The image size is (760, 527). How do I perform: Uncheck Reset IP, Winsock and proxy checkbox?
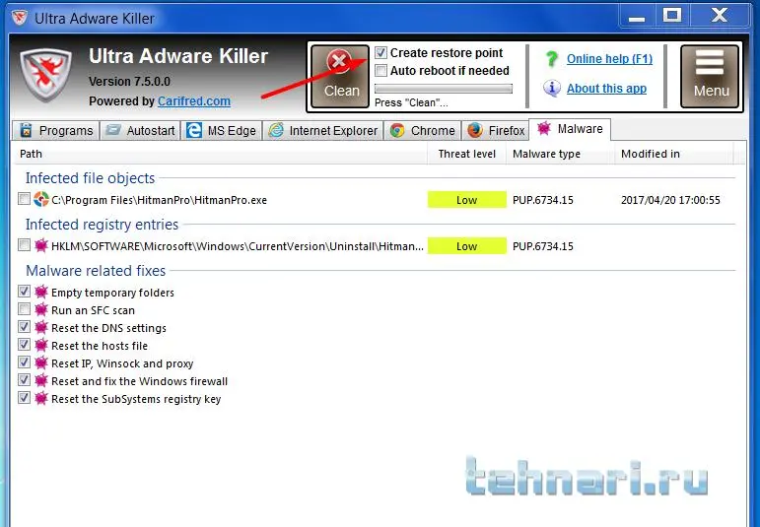coord(24,362)
